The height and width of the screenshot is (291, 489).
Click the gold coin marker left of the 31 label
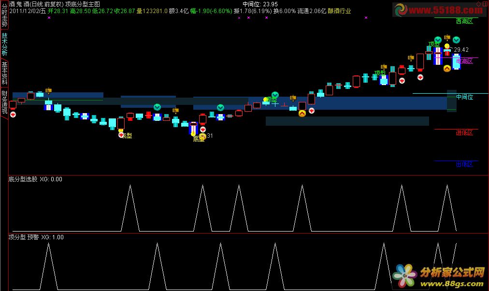pos(202,136)
